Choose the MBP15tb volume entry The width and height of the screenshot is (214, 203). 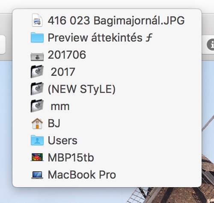(107, 158)
